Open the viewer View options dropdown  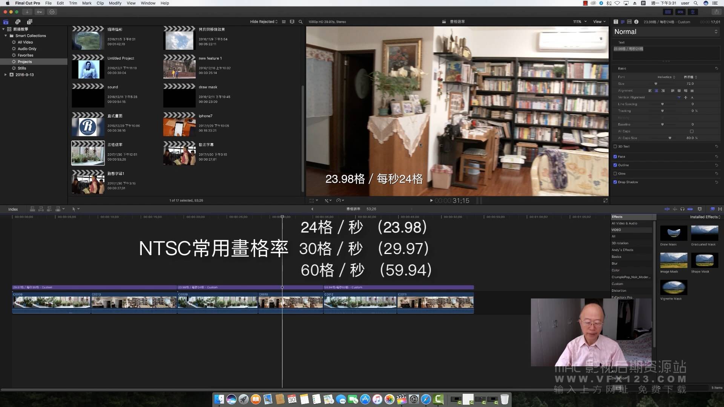(599, 22)
